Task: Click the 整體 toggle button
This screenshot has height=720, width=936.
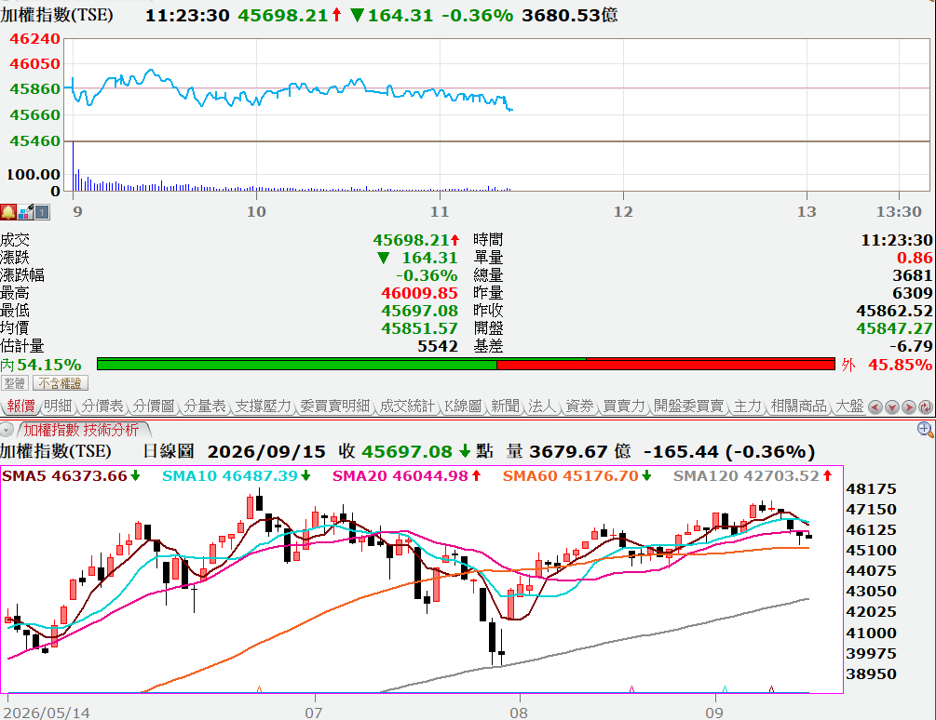Action: tap(15, 382)
